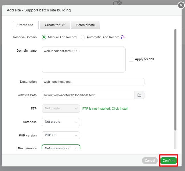Enable the Apply for SSL checkbox

tap(131, 59)
